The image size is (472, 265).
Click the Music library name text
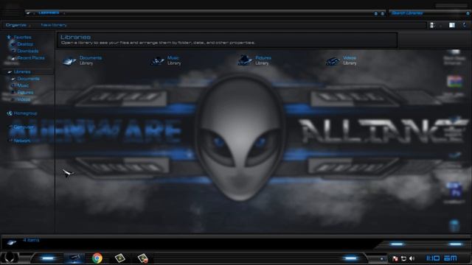173,57
